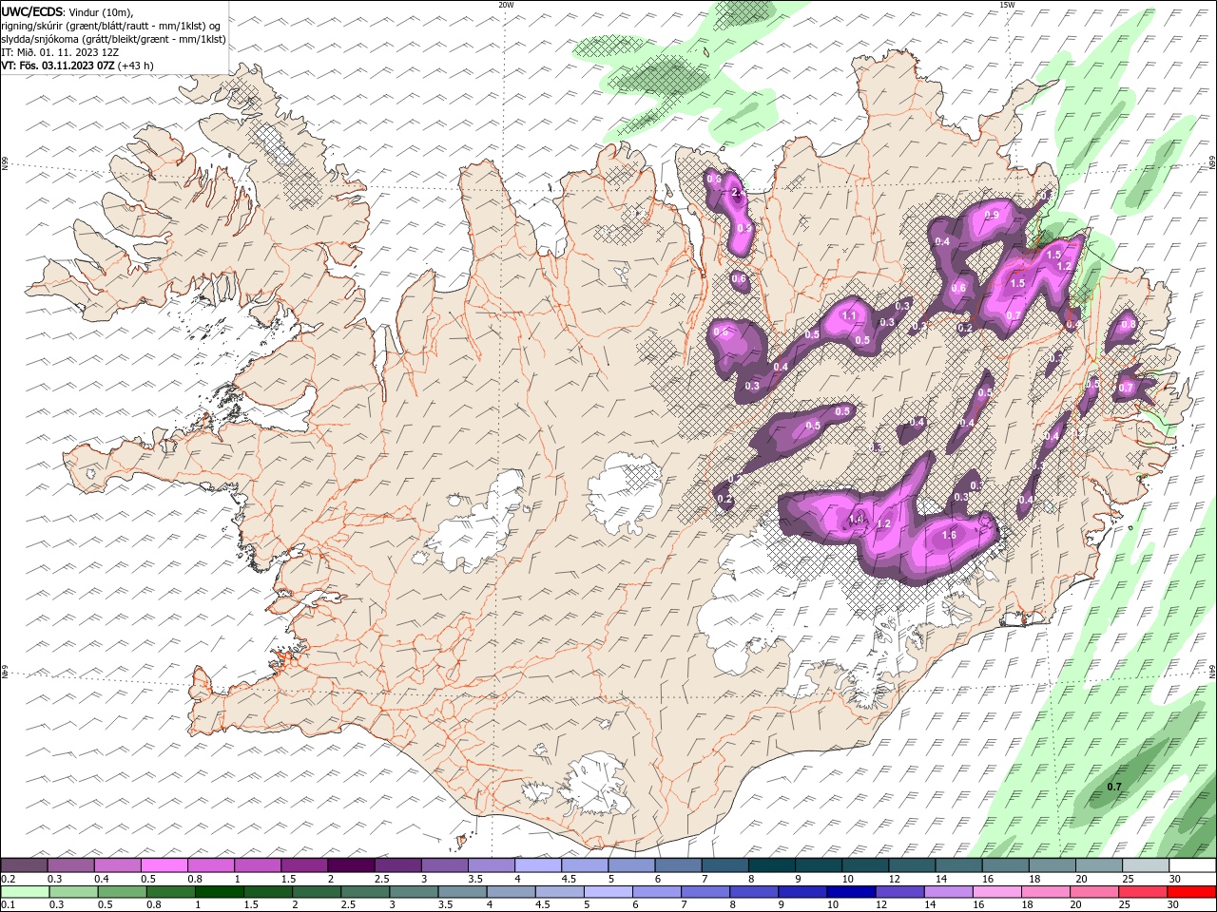
Task: Pick the purple 1.5 swatch, upper legend row
Action: (304, 865)
